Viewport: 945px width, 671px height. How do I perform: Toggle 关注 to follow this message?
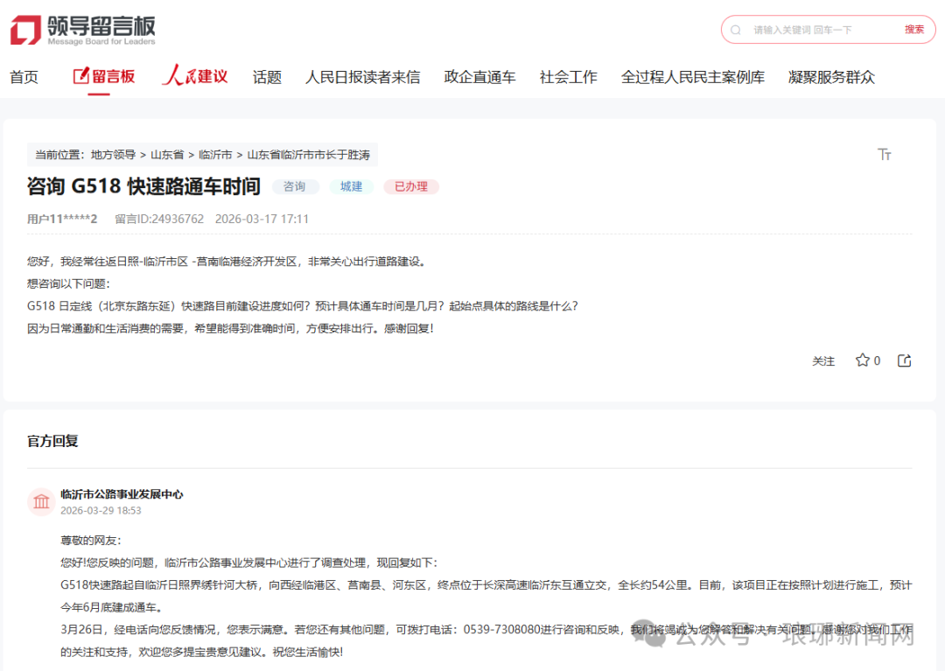823,361
